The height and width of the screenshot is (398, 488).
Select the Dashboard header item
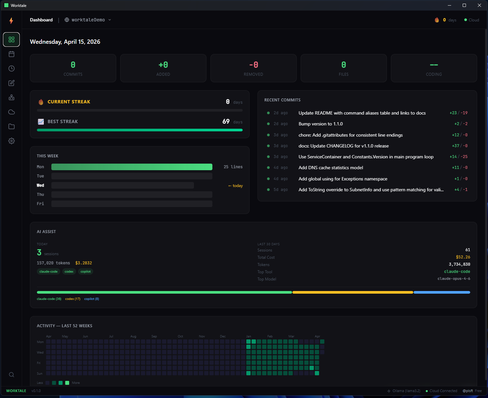(x=41, y=20)
